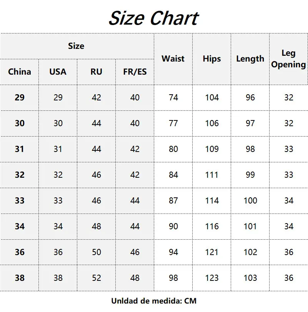Select the RU size column header
This screenshot has width=308, height=312.
96,72
